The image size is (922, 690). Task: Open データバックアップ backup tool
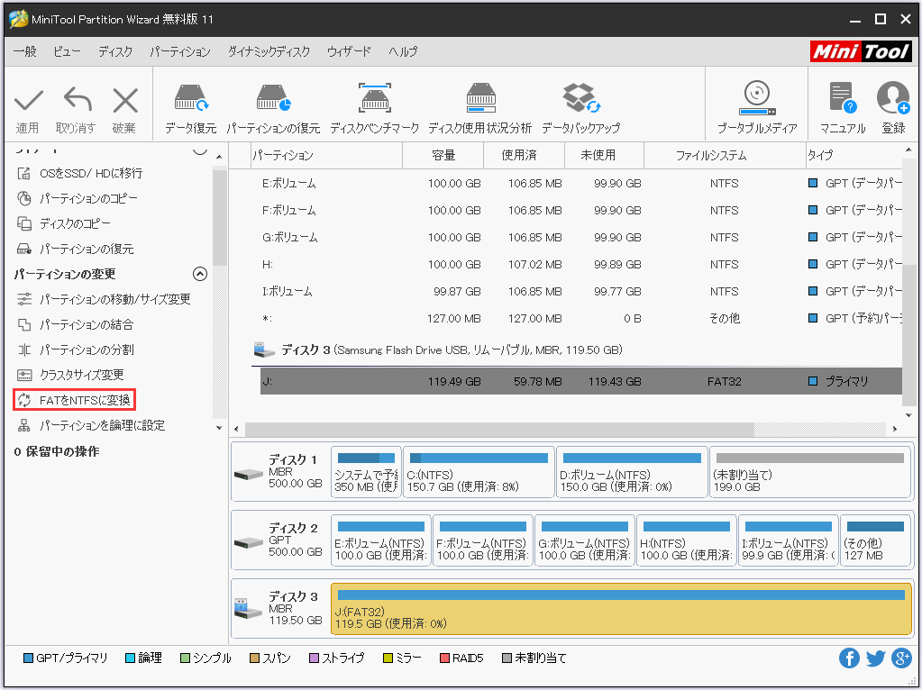[x=580, y=99]
